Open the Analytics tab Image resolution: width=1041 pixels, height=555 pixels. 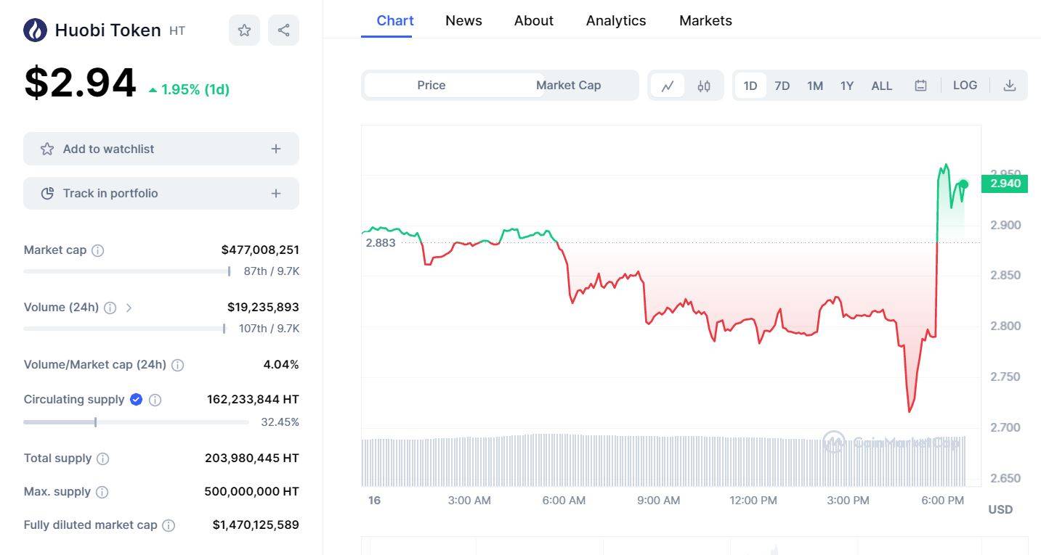tap(616, 20)
